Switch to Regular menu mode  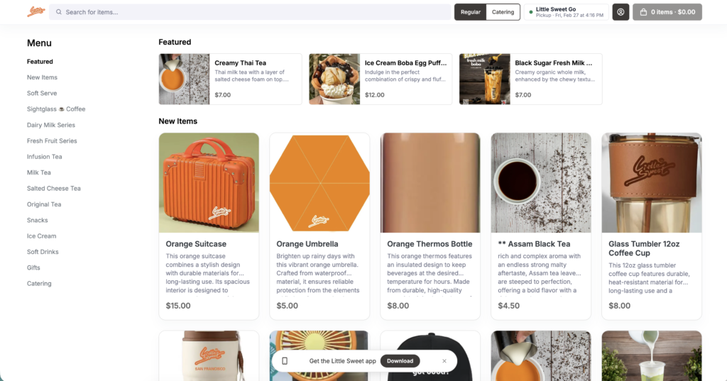[470, 12]
